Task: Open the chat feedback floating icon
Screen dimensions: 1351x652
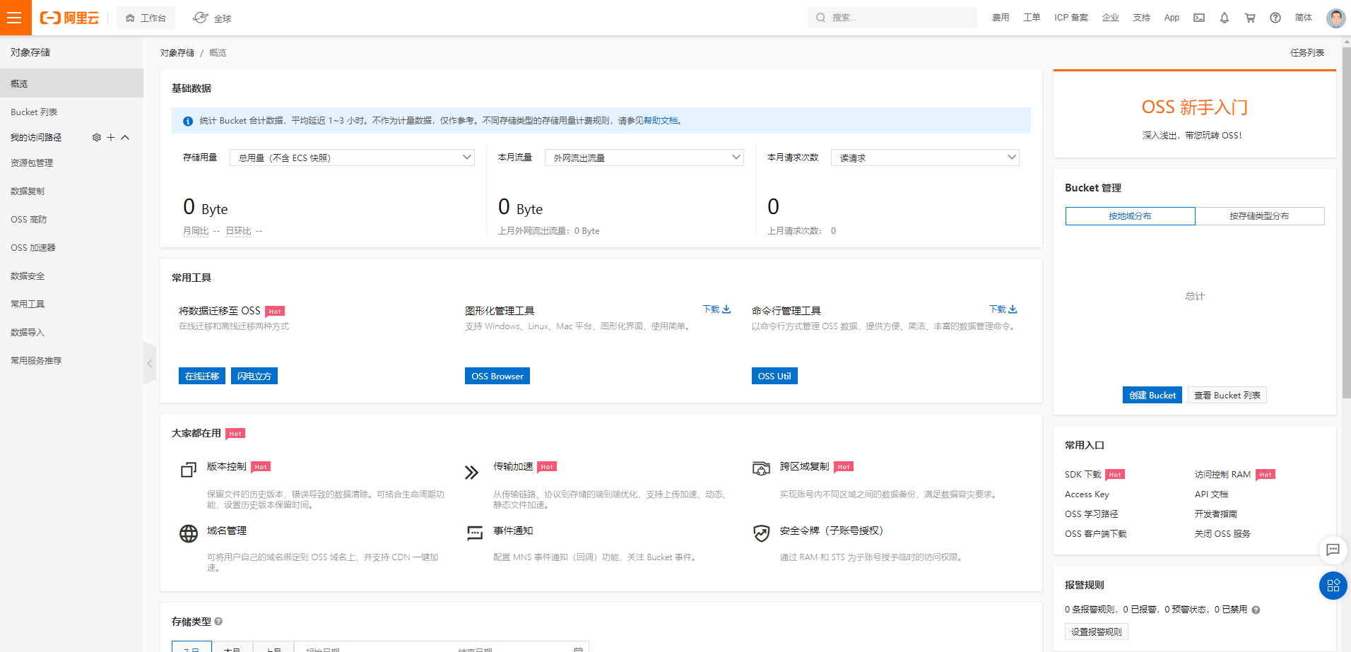Action: [x=1333, y=550]
